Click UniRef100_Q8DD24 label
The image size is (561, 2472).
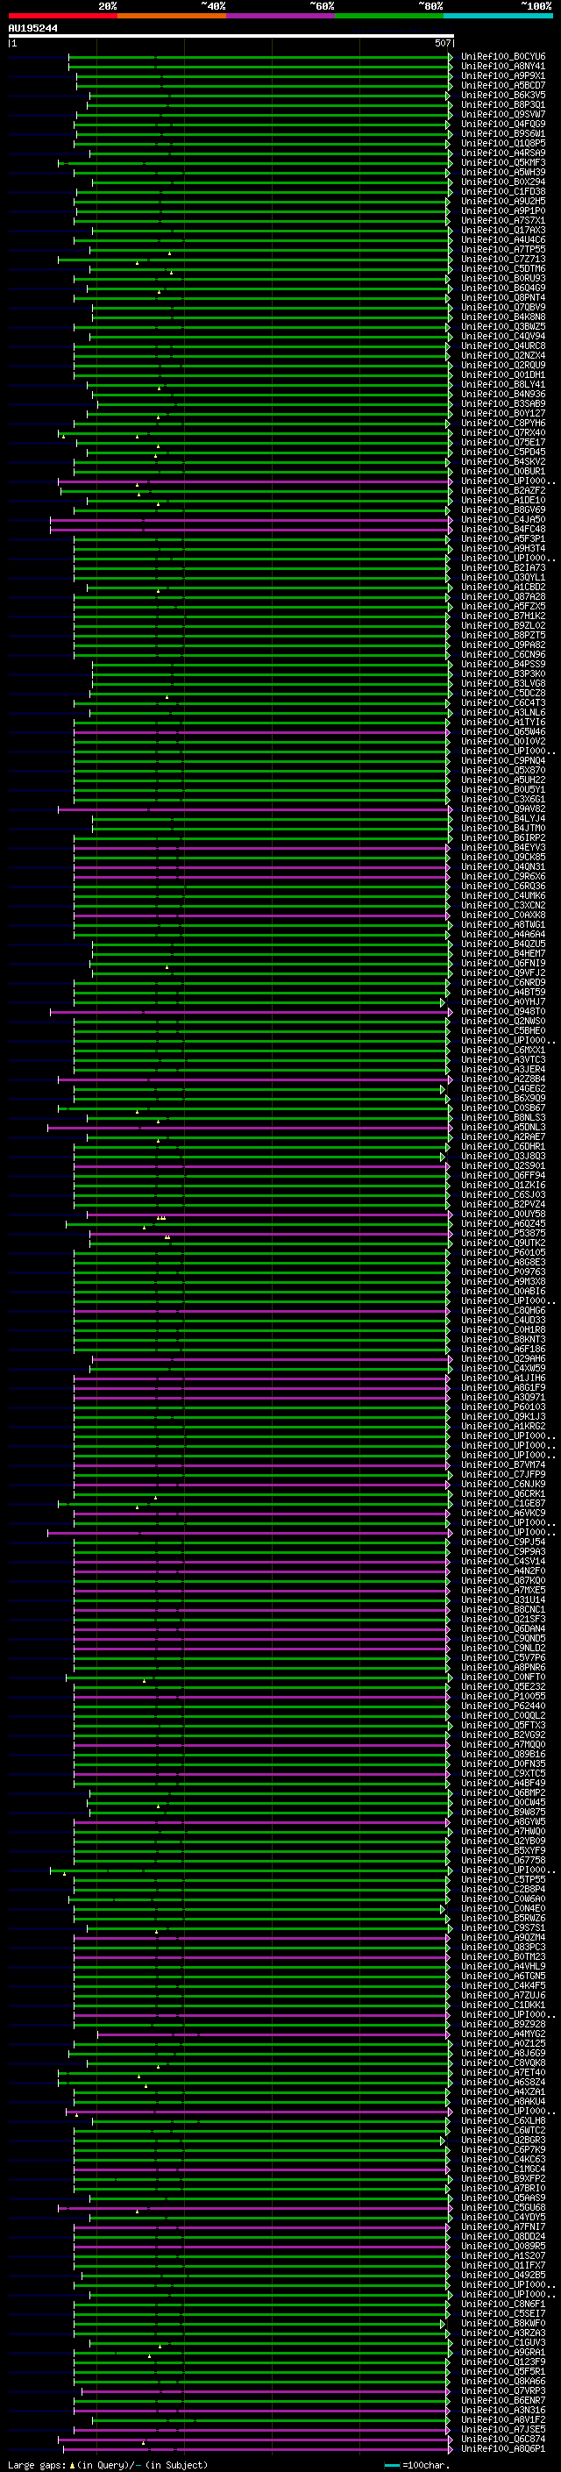point(502,2236)
